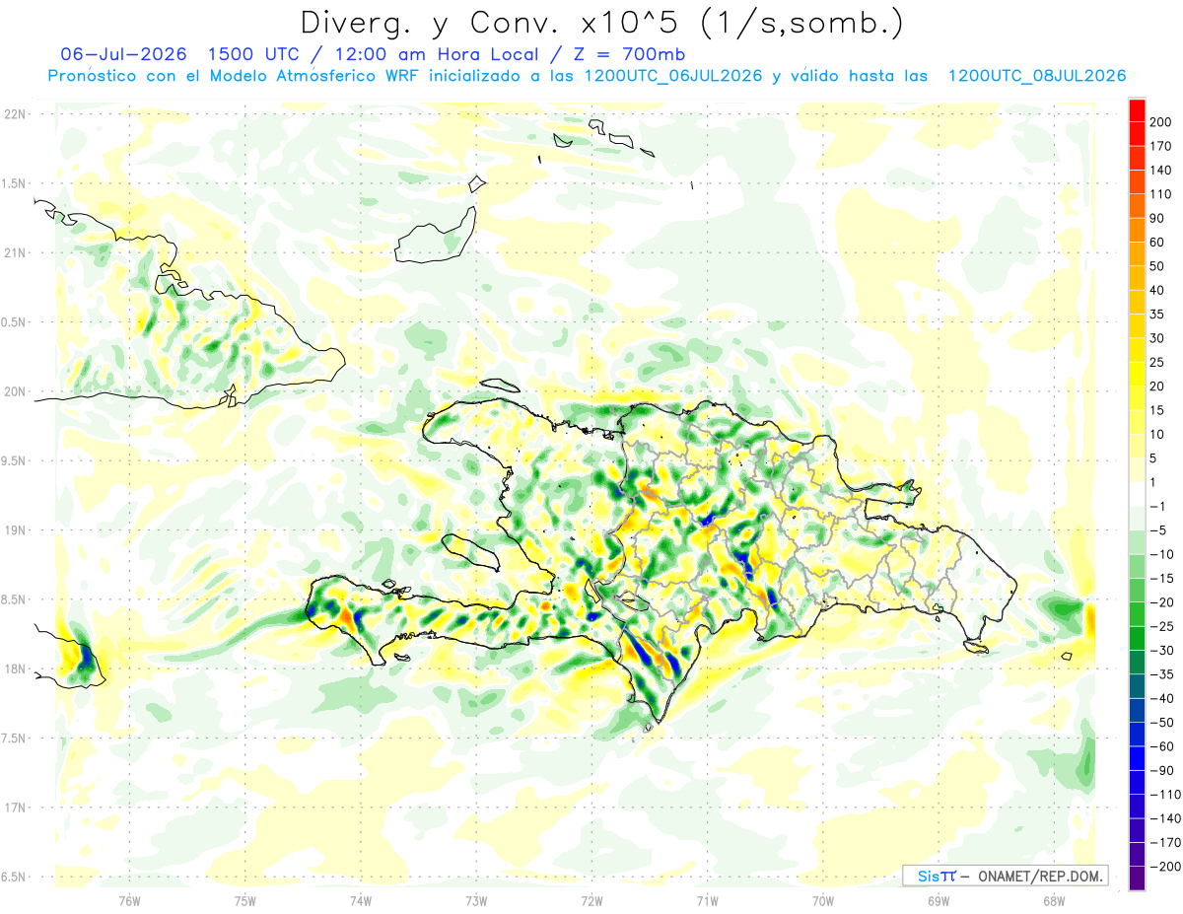Click the 72W longitude label

click(591, 899)
